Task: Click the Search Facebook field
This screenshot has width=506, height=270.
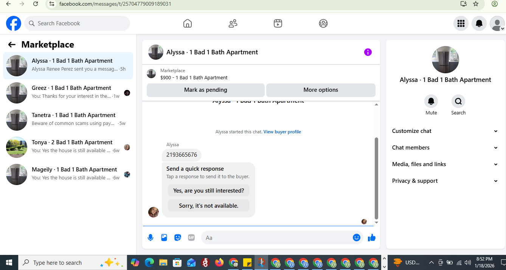Action: click(77, 23)
